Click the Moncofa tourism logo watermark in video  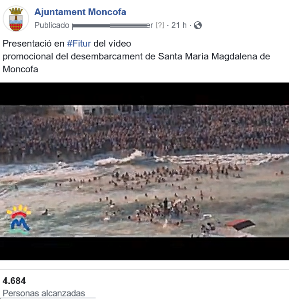(x=19, y=220)
